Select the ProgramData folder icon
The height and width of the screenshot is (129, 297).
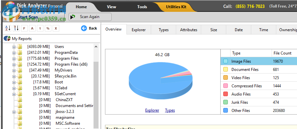tap(20, 53)
